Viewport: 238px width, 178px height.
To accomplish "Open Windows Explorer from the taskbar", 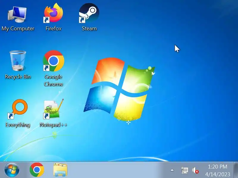I will 60,170.
